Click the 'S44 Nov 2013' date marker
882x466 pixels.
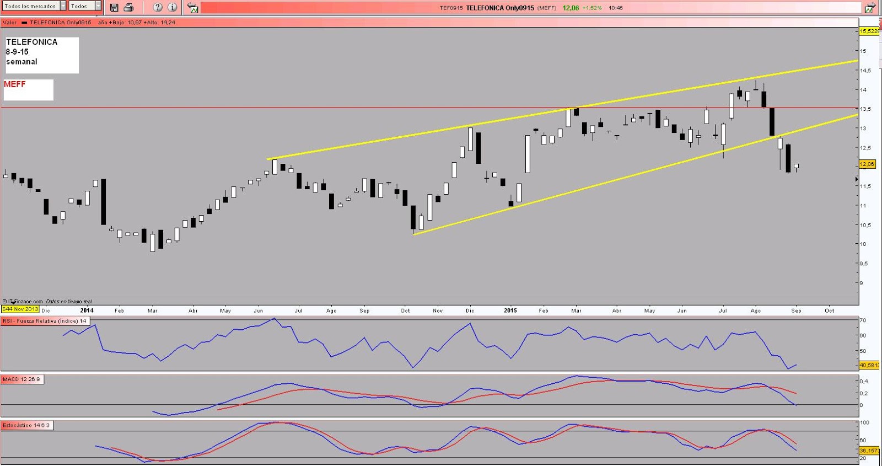point(20,309)
